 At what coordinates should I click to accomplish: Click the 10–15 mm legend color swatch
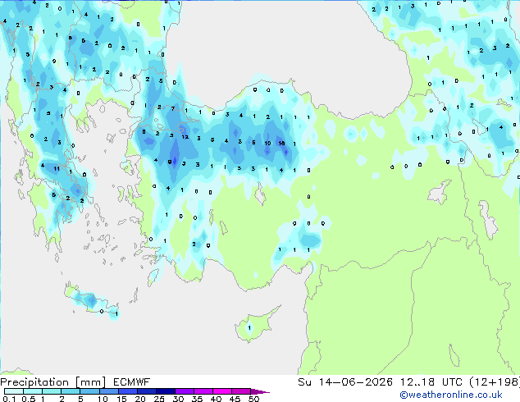(108, 391)
